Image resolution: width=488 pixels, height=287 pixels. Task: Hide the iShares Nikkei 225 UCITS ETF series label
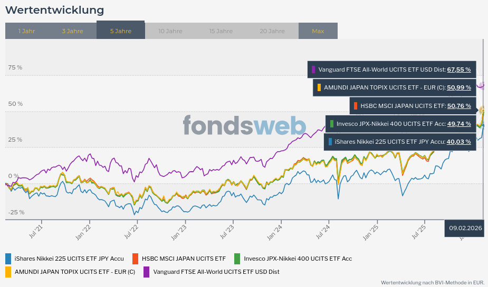[x=69, y=259]
